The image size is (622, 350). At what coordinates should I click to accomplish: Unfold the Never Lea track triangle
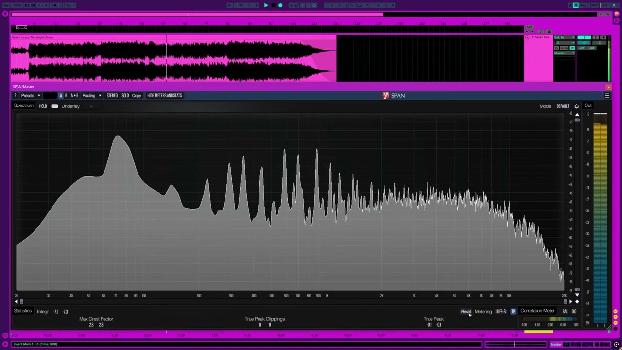pyautogui.click(x=527, y=37)
